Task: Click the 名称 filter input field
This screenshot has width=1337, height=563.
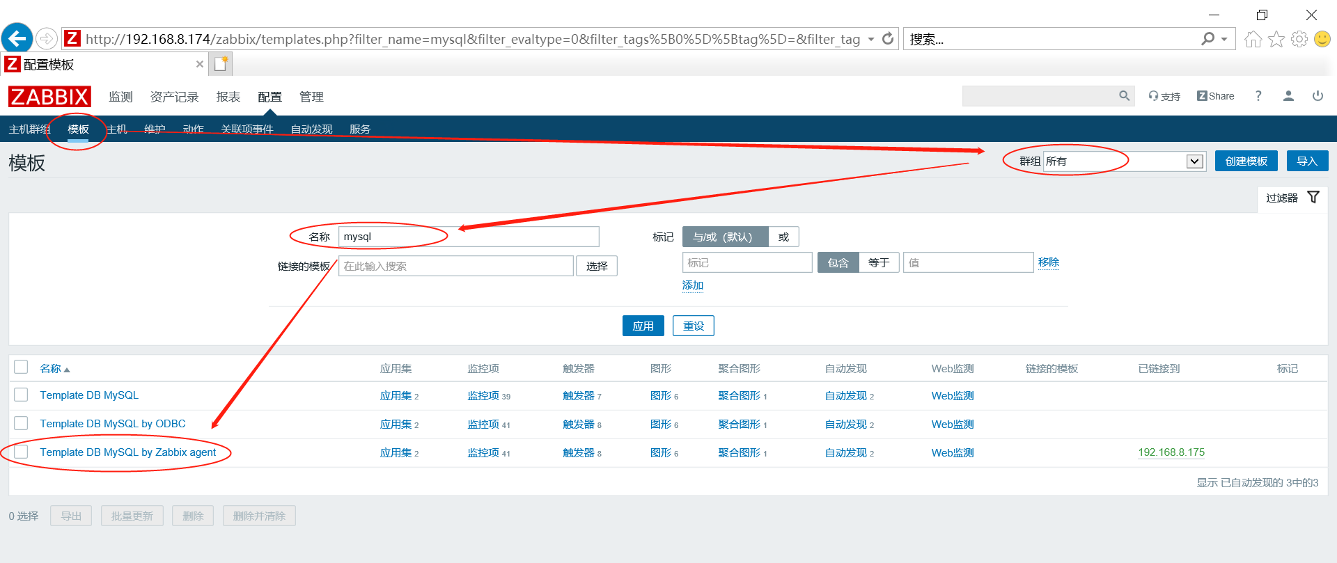Action: click(x=469, y=237)
